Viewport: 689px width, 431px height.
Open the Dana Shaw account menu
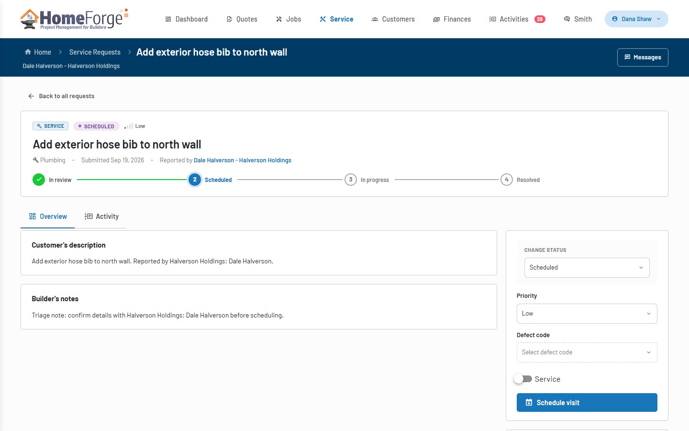point(636,19)
